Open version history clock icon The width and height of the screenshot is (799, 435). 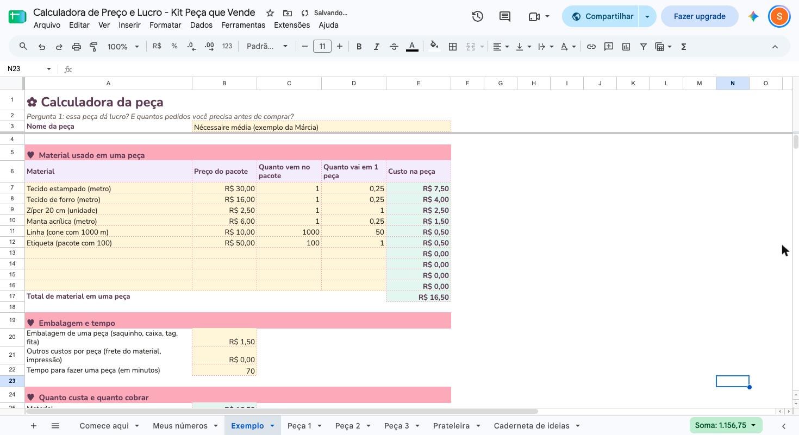[477, 16]
